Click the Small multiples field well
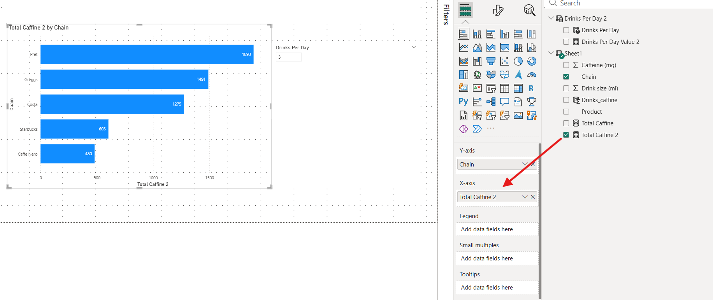The image size is (713, 300). tap(497, 258)
